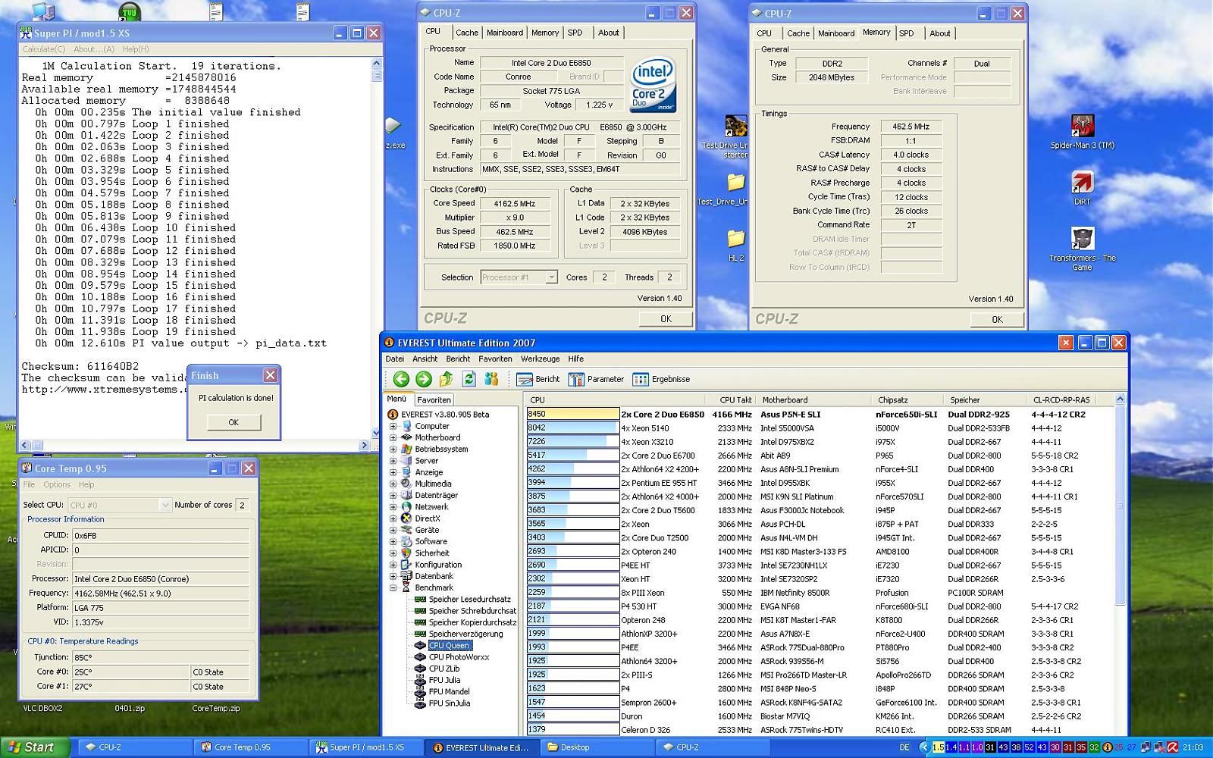
Task: Open the DiRT desktop shortcut
Action: pyautogui.click(x=1082, y=188)
